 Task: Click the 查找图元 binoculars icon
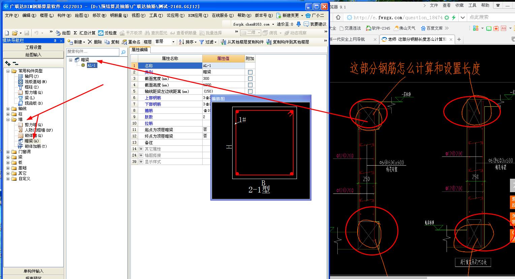pyautogui.click(x=147, y=33)
